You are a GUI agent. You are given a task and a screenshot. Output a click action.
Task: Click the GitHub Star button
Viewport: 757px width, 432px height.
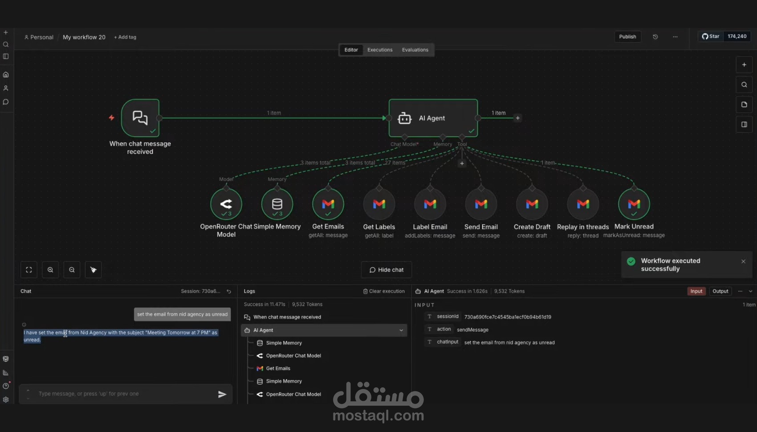(711, 37)
